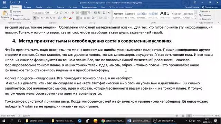The image size is (221, 124).
Task: Click Вырезать to cut selection
Action: click(16, 12)
